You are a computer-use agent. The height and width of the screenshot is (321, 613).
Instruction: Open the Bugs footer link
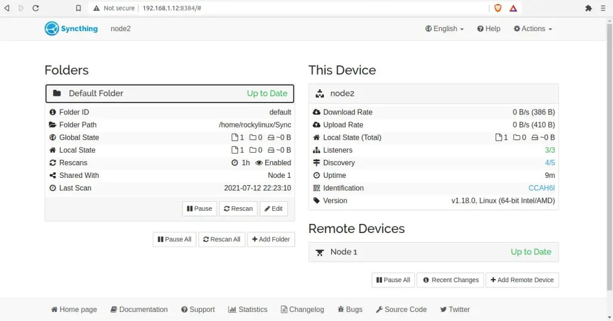point(350,309)
